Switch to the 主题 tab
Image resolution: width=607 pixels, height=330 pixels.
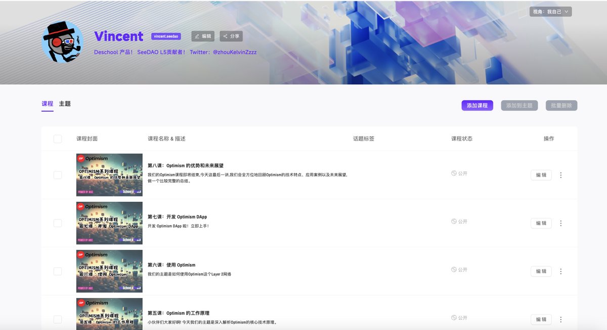click(x=65, y=104)
